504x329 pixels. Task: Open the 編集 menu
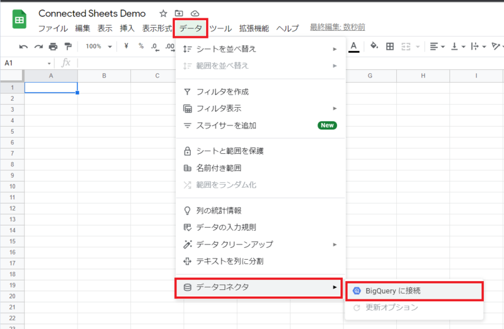[83, 28]
